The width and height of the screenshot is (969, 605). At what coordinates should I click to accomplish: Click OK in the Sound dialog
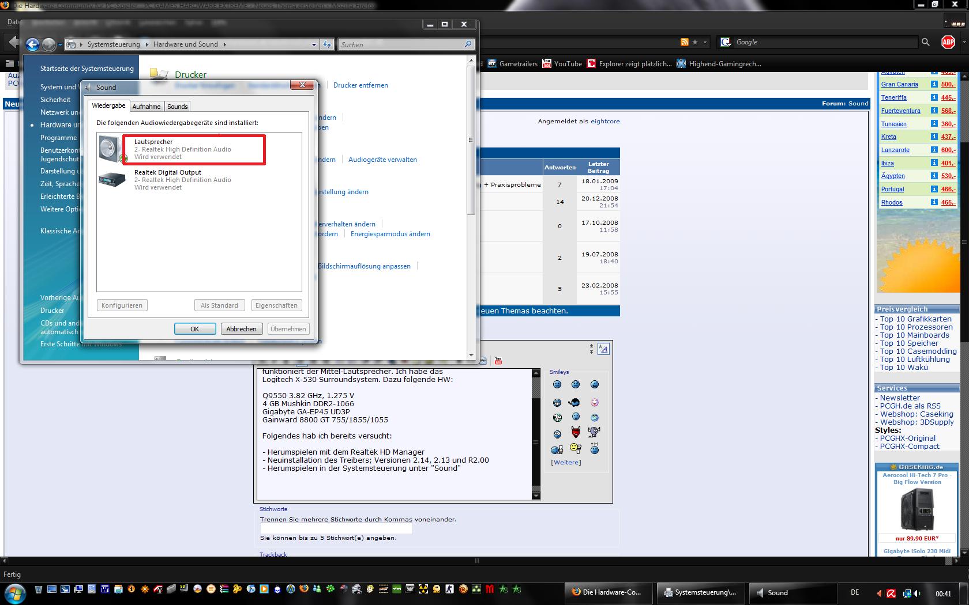click(x=195, y=329)
